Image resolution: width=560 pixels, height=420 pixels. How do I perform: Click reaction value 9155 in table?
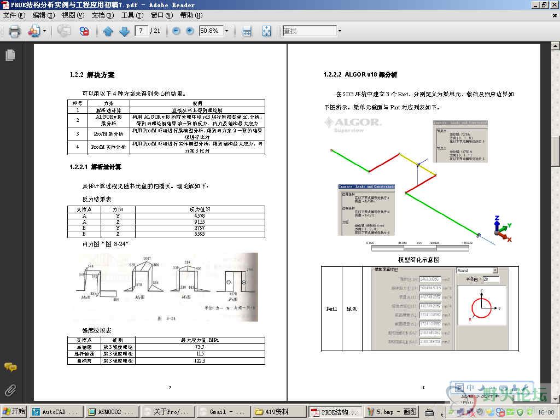[200, 222]
